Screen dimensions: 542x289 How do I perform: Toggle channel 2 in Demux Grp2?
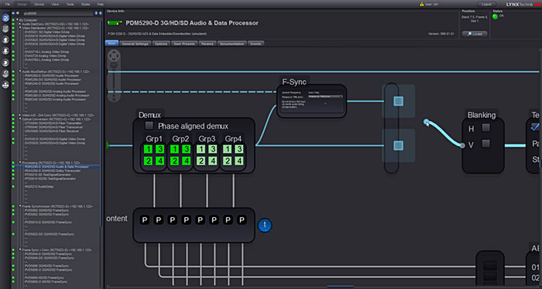pos(174,161)
